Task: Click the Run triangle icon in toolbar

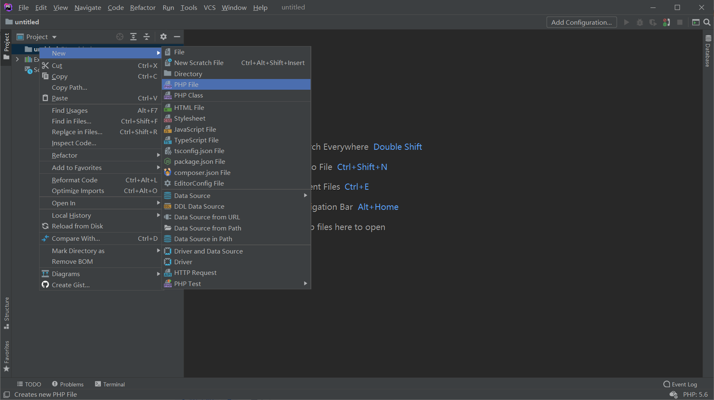Action: pyautogui.click(x=626, y=22)
